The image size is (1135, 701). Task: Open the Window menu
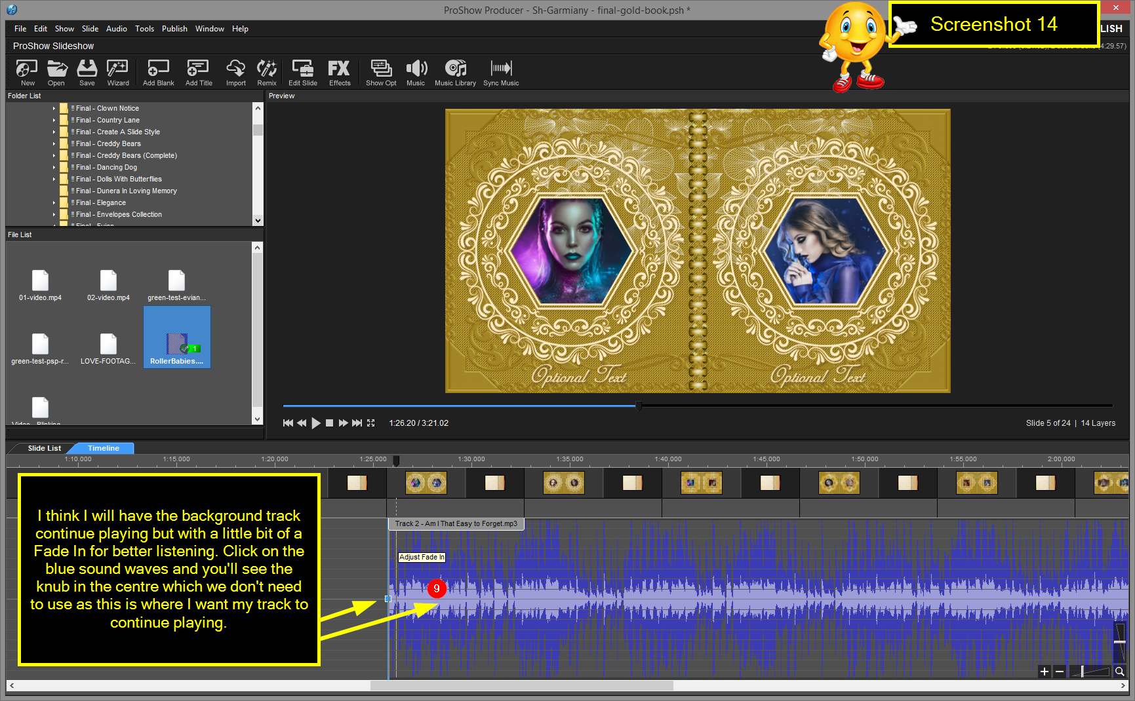pyautogui.click(x=210, y=29)
